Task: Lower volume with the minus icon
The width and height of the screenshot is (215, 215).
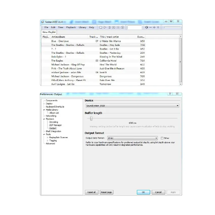Action: pos(150,27)
